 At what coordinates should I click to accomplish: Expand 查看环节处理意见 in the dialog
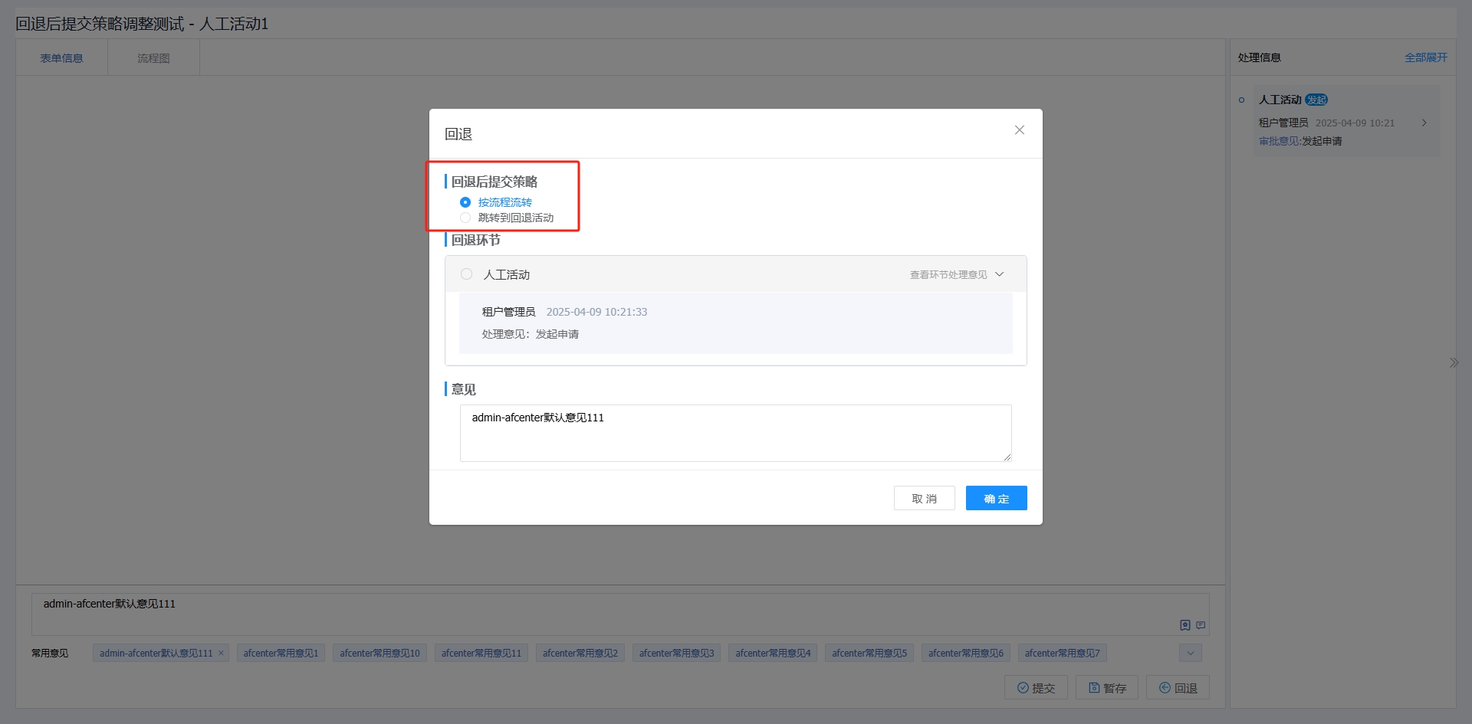click(x=956, y=274)
